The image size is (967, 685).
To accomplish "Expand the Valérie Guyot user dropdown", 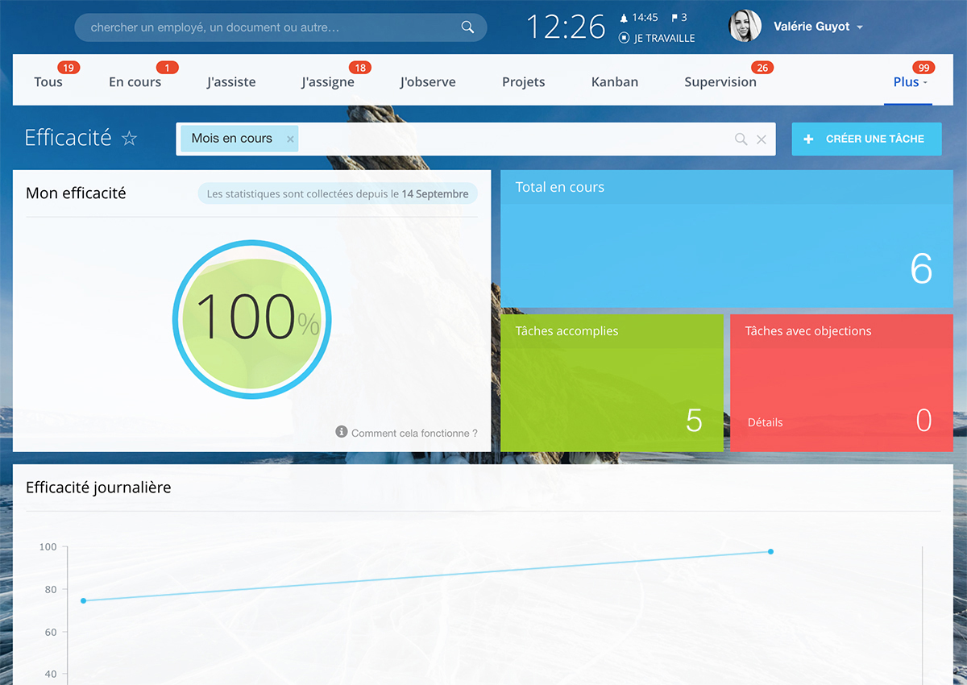I will (860, 27).
